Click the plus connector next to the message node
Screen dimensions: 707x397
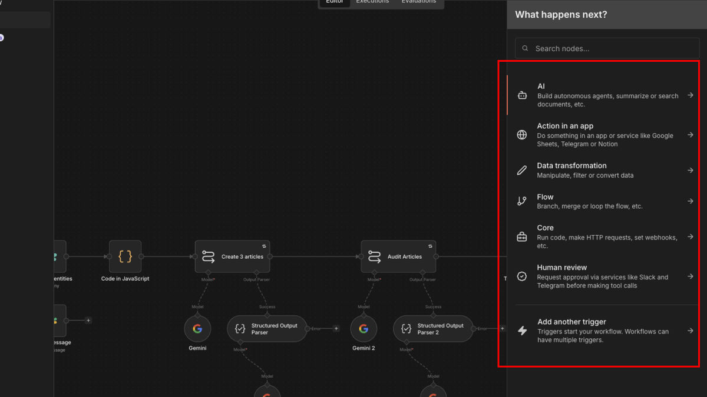pyautogui.click(x=88, y=321)
